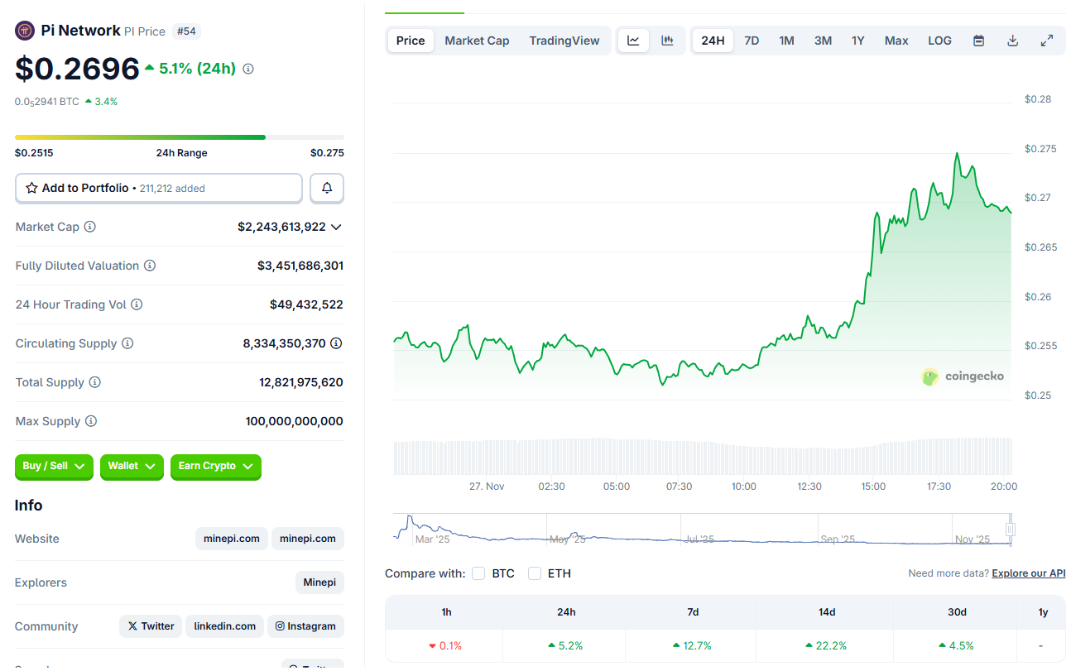
Task: Click the 30d change value 4.5%
Action: (x=956, y=645)
